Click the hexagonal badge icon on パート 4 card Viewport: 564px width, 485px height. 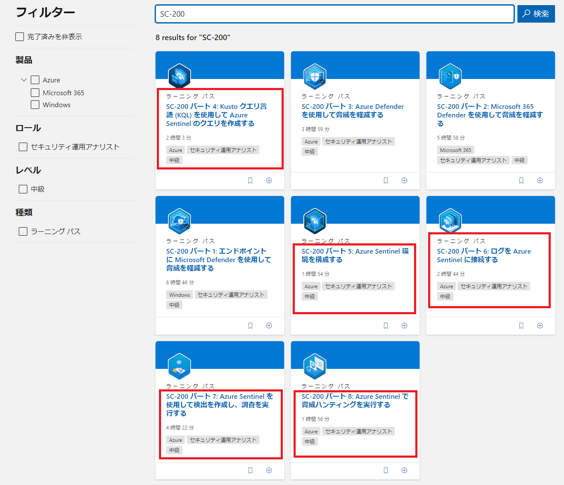click(179, 76)
